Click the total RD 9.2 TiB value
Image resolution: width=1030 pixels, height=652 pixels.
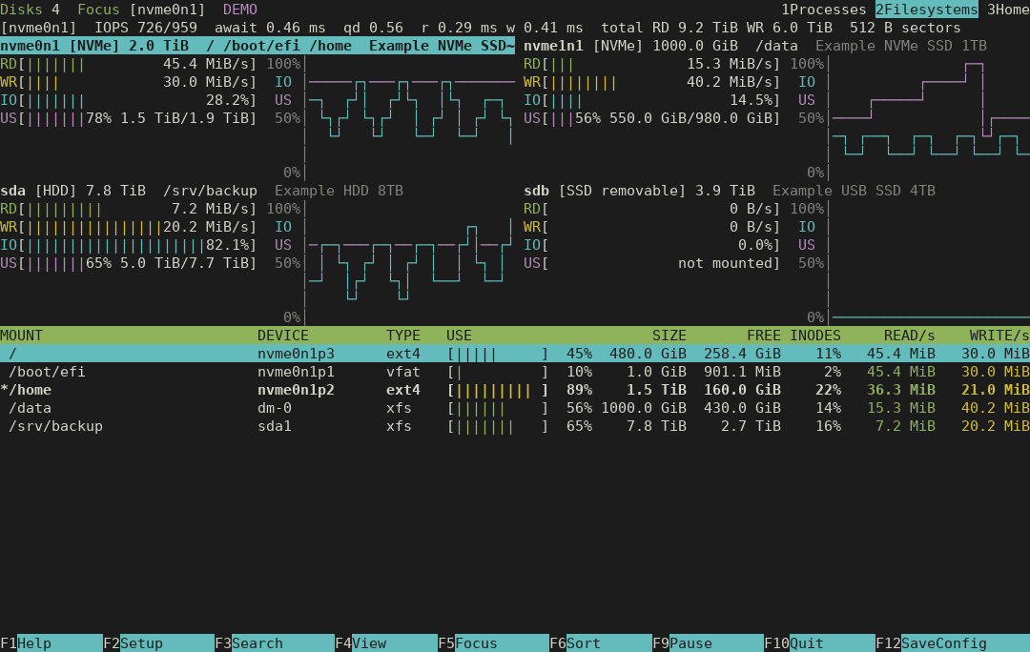(669, 28)
